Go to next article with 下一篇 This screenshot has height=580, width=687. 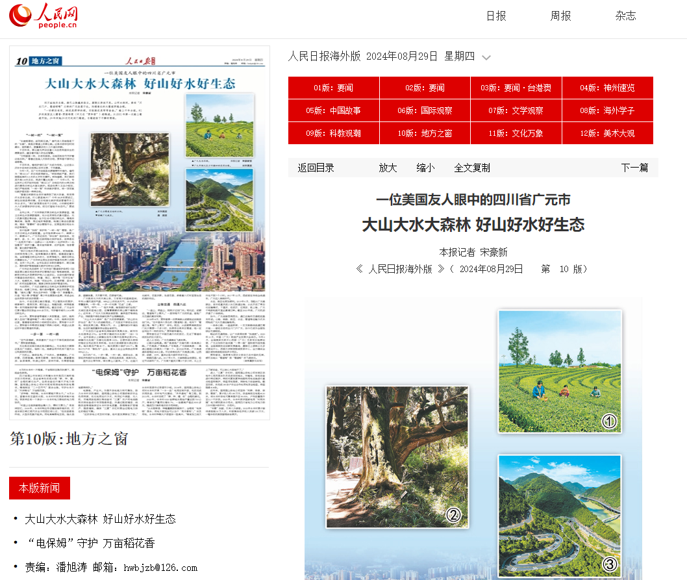click(x=634, y=168)
